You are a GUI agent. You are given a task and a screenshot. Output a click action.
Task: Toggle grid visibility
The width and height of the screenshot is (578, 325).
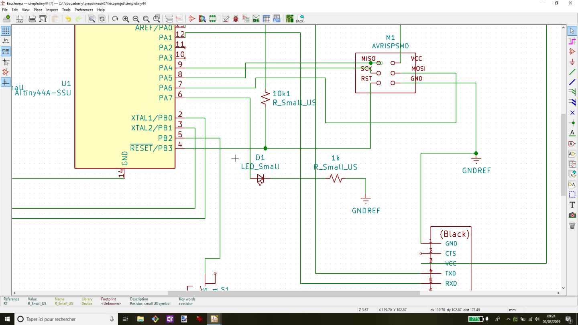coord(6,31)
